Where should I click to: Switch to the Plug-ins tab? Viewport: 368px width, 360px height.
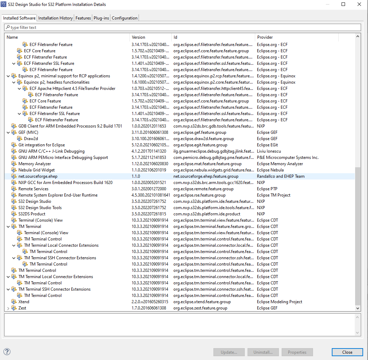tap(101, 18)
